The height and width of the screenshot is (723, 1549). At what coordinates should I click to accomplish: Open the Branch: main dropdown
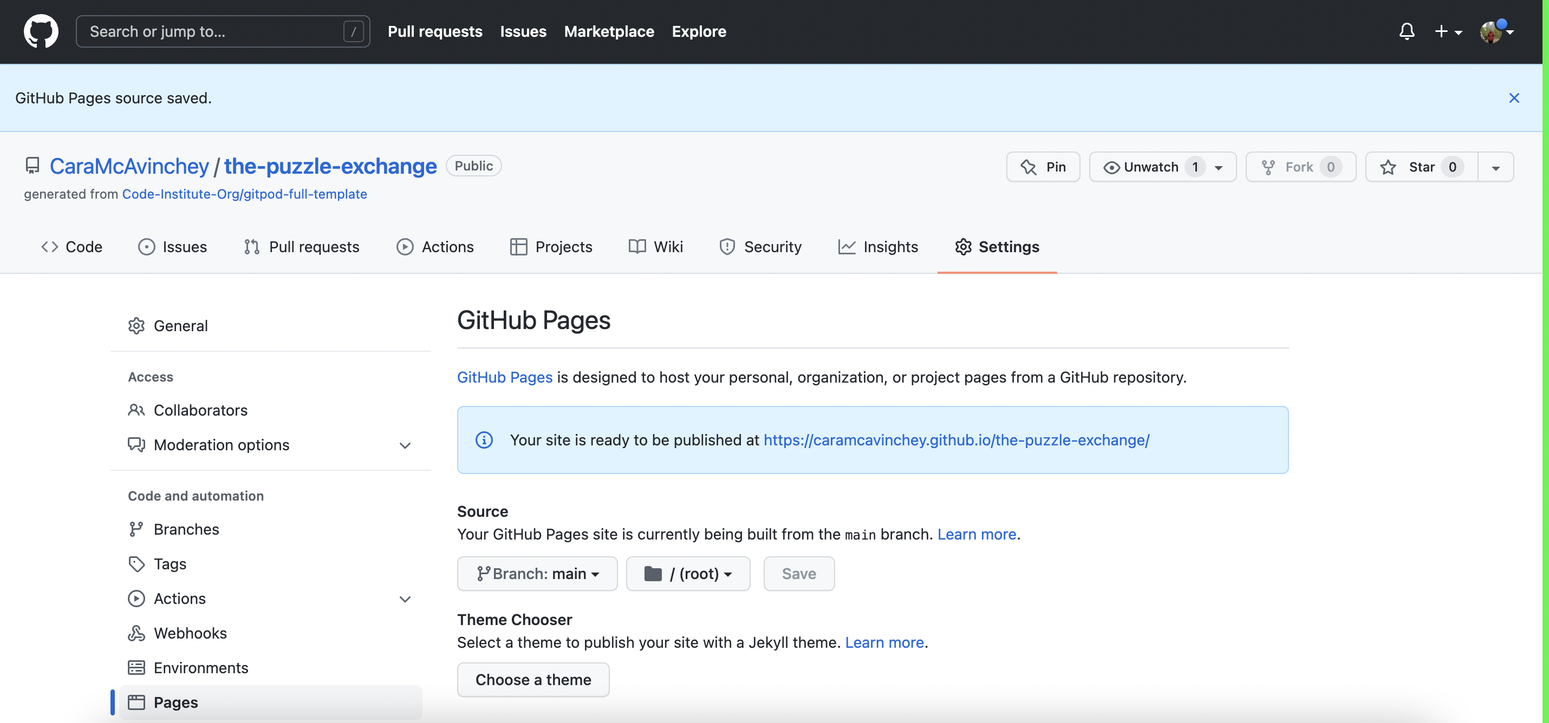537,573
